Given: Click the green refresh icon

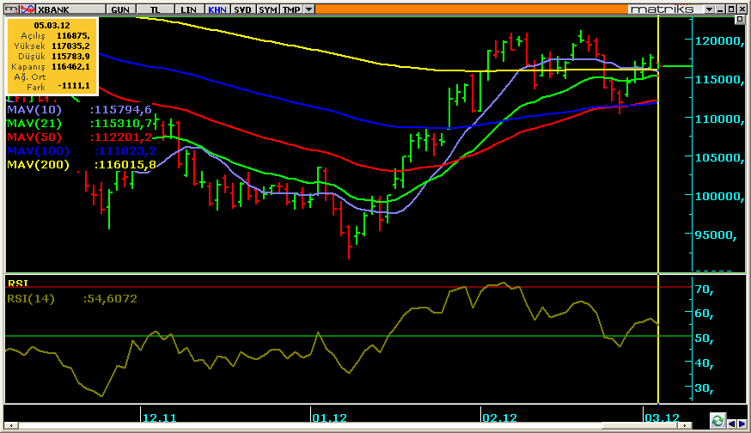Looking at the screenshot, I should coord(717,421).
